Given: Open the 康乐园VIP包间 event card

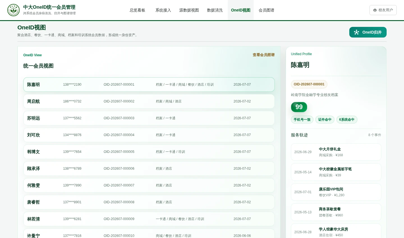Looking at the screenshot, I should tap(336, 192).
